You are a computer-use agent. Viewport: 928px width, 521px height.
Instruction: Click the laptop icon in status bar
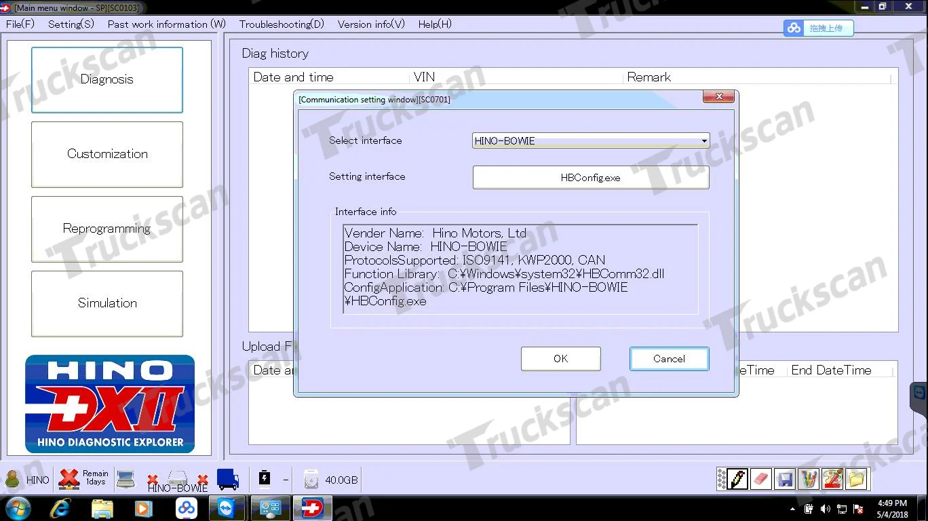(125, 478)
